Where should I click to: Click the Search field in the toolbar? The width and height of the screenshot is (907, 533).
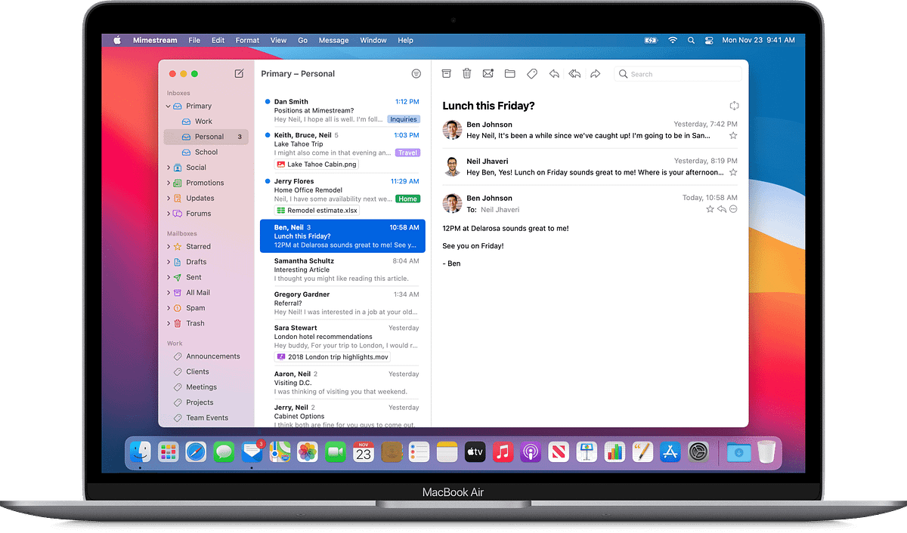coord(678,74)
